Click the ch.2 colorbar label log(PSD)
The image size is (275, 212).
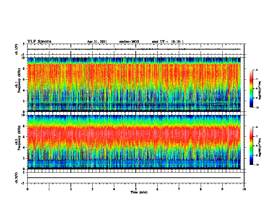tap(260, 147)
